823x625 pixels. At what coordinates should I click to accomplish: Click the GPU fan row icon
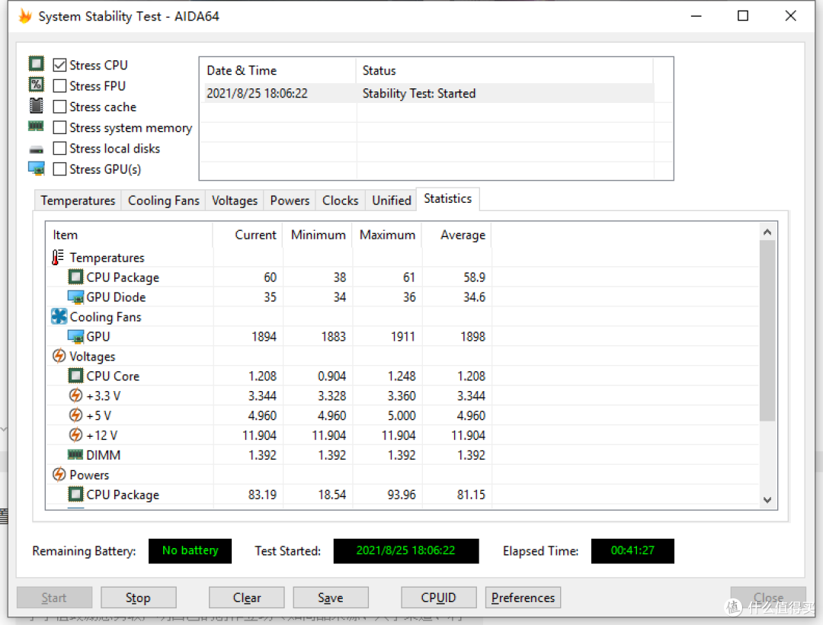click(75, 336)
